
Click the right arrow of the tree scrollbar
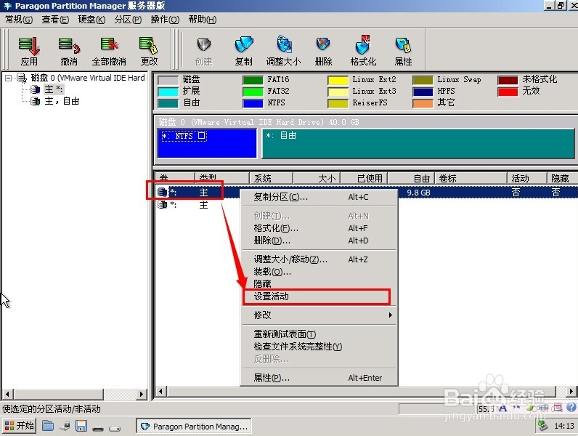(141, 394)
